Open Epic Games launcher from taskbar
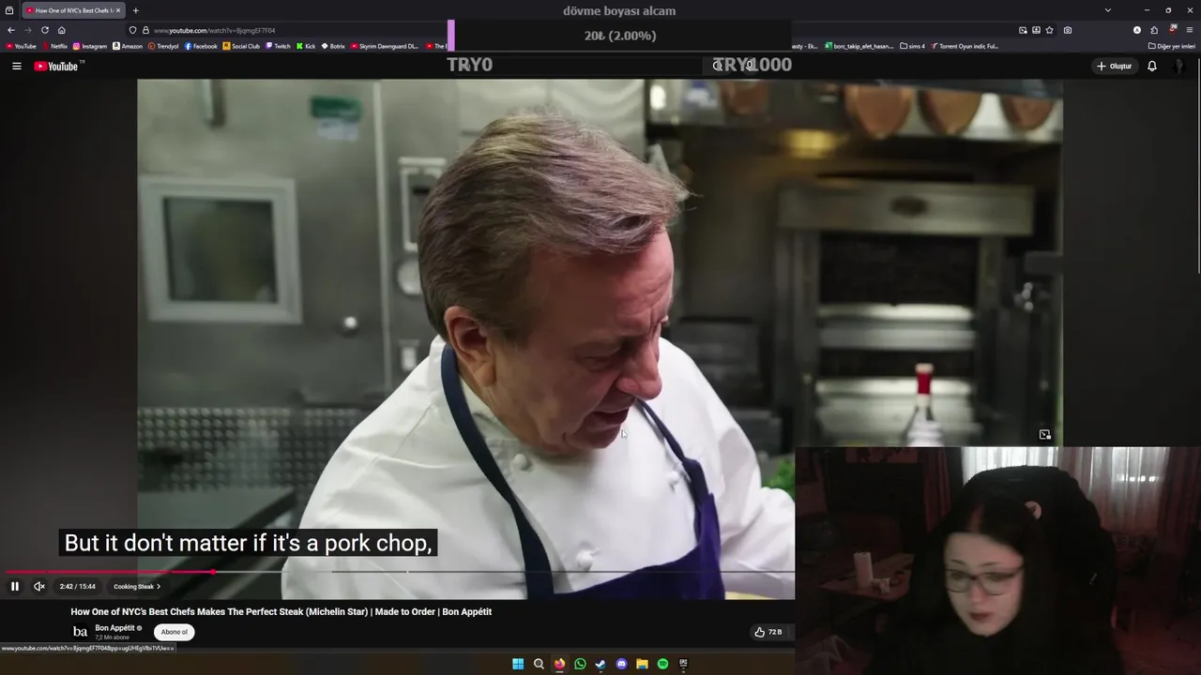This screenshot has height=675, width=1201. [683, 664]
